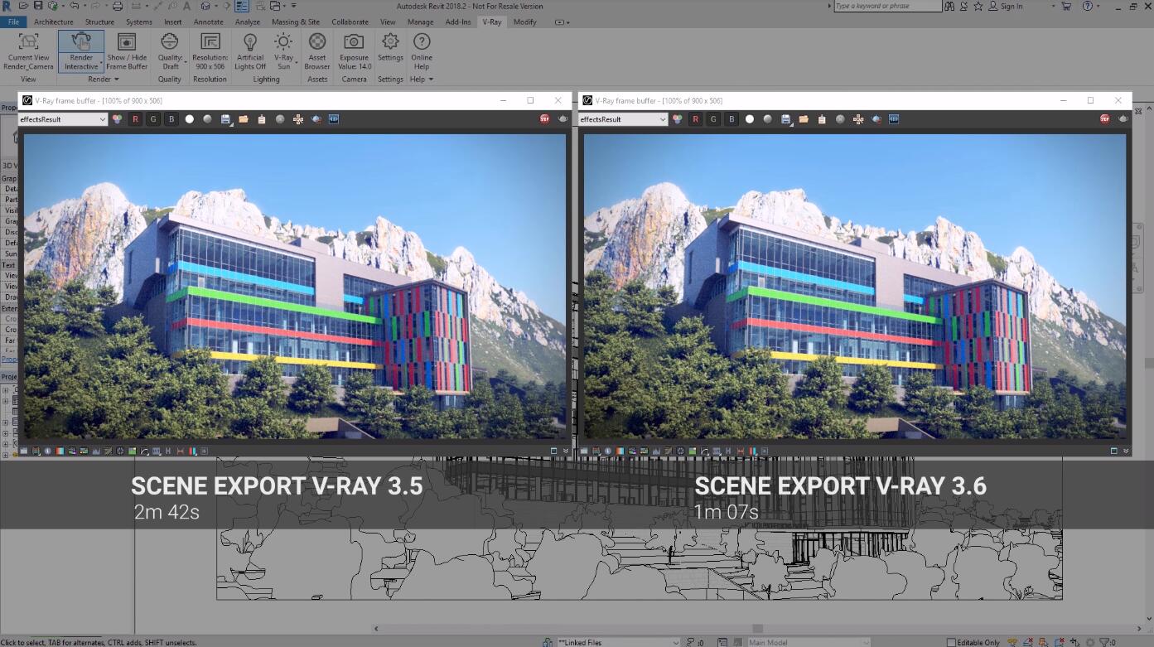Click the keyword search field
Screen dimensions: 1154x647
[x=887, y=7]
